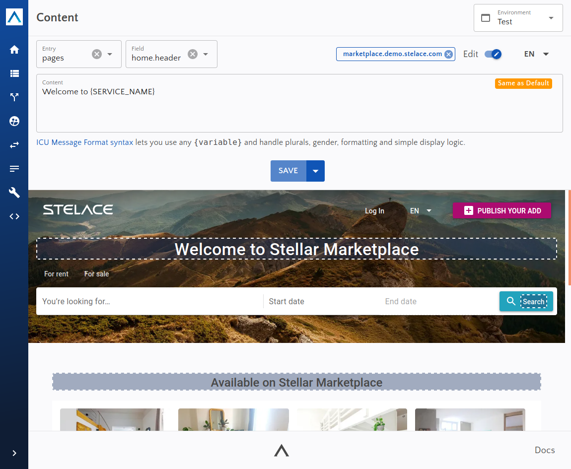Open the users group icon in sidebar

coord(14,121)
